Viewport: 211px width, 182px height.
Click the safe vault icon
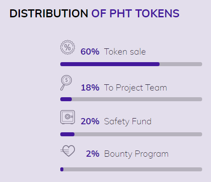point(67,117)
